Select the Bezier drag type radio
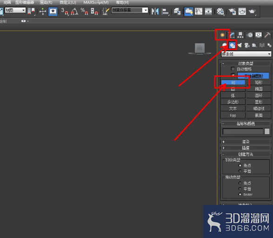The height and width of the screenshot is (238, 273). click(x=240, y=194)
